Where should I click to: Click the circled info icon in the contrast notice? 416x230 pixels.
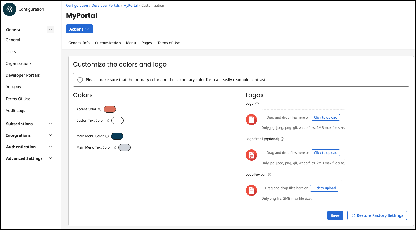[x=80, y=80]
